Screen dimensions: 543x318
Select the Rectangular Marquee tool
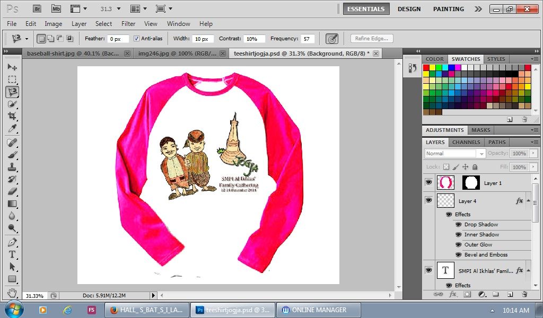coord(12,79)
